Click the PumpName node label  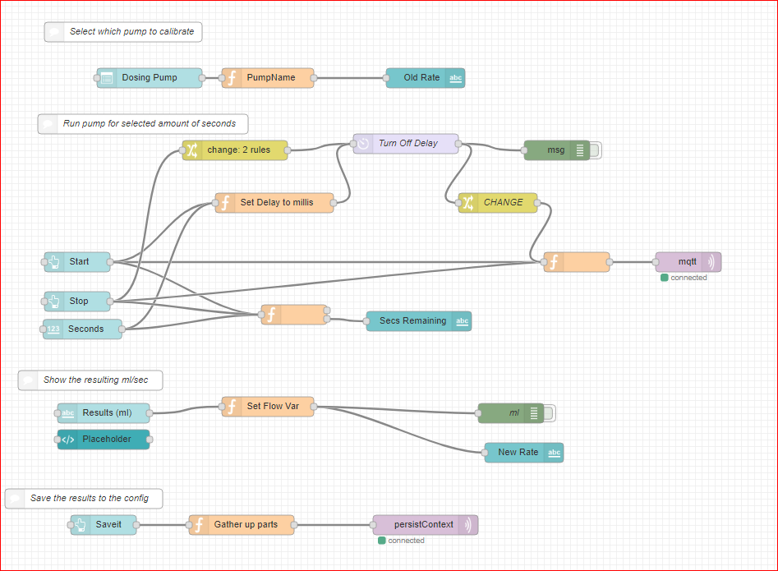[x=271, y=77]
